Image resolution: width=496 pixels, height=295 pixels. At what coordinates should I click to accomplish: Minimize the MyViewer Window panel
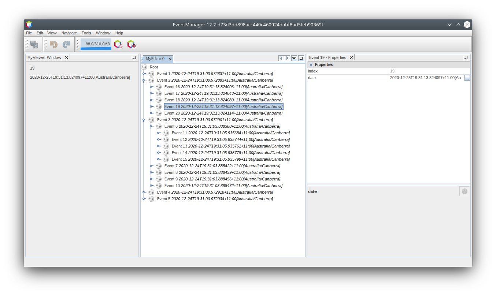point(134,58)
